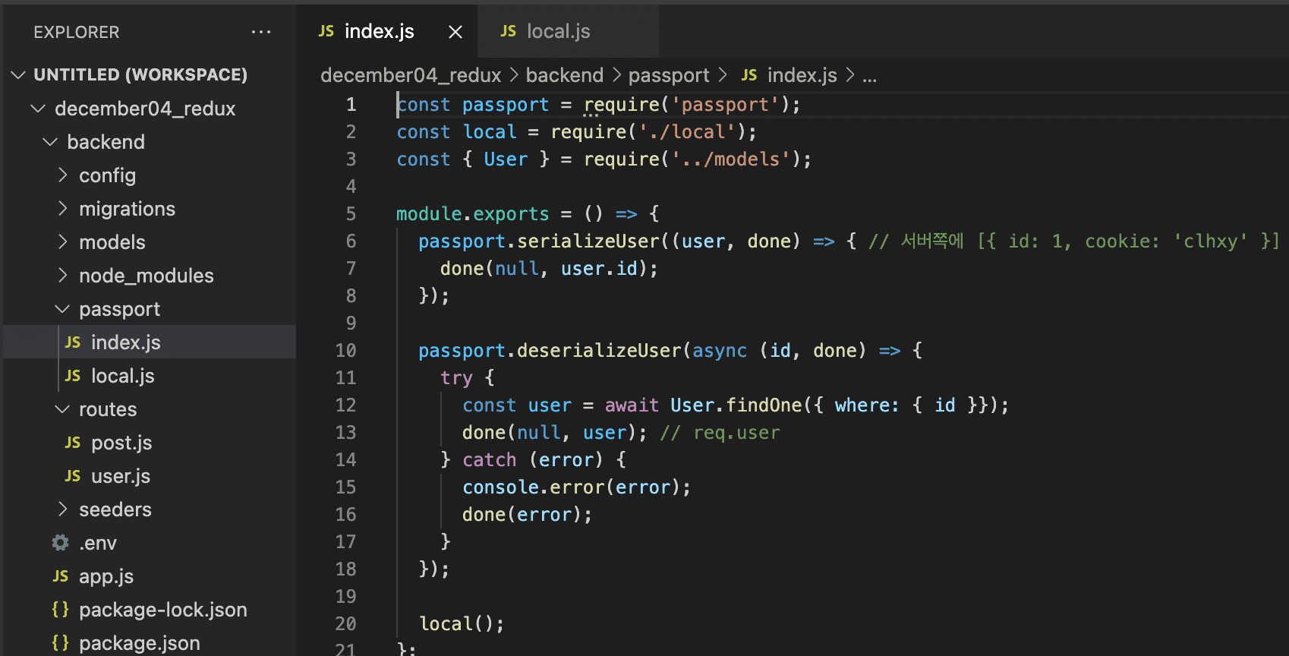This screenshot has height=656, width=1289.
Task: Collapse the passport folder chevron
Action: pos(62,309)
